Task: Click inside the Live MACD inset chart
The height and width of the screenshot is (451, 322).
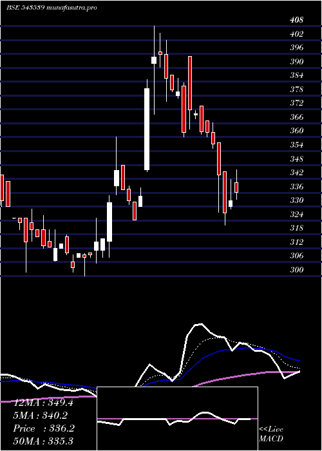Action: [x=177, y=419]
